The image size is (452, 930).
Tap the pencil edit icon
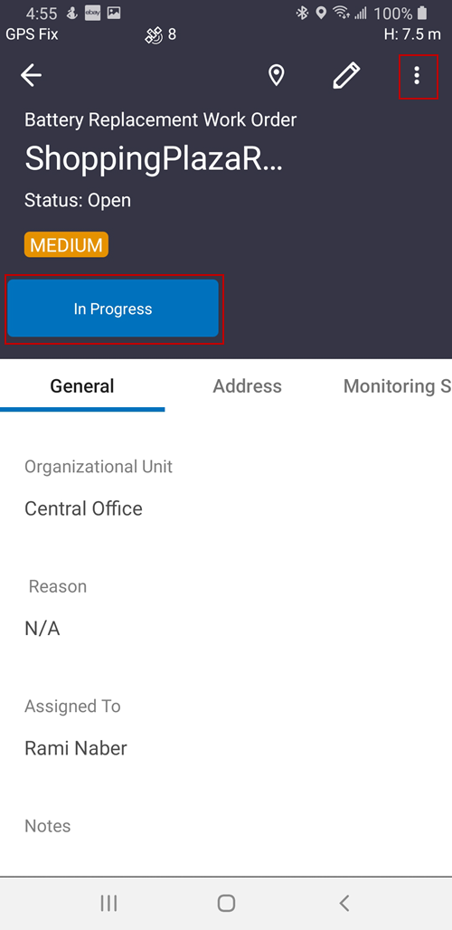346,76
